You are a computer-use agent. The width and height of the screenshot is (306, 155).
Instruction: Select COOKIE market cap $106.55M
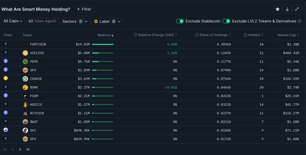point(291,79)
